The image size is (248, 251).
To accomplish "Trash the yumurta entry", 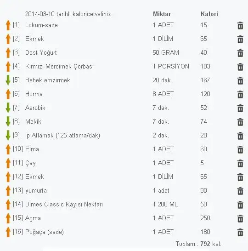I will pyautogui.click(x=240, y=191).
